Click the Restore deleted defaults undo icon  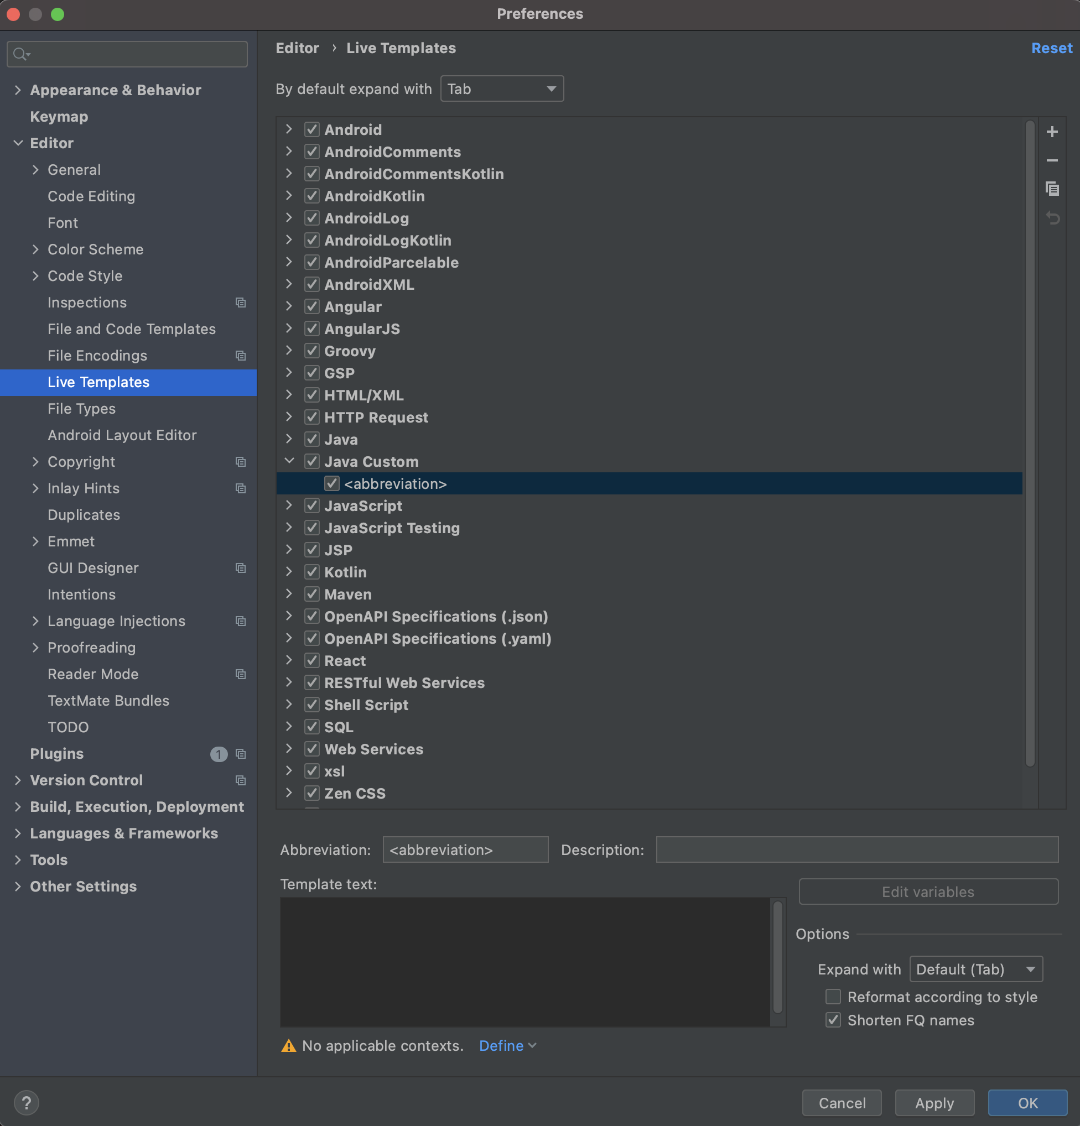1052,218
